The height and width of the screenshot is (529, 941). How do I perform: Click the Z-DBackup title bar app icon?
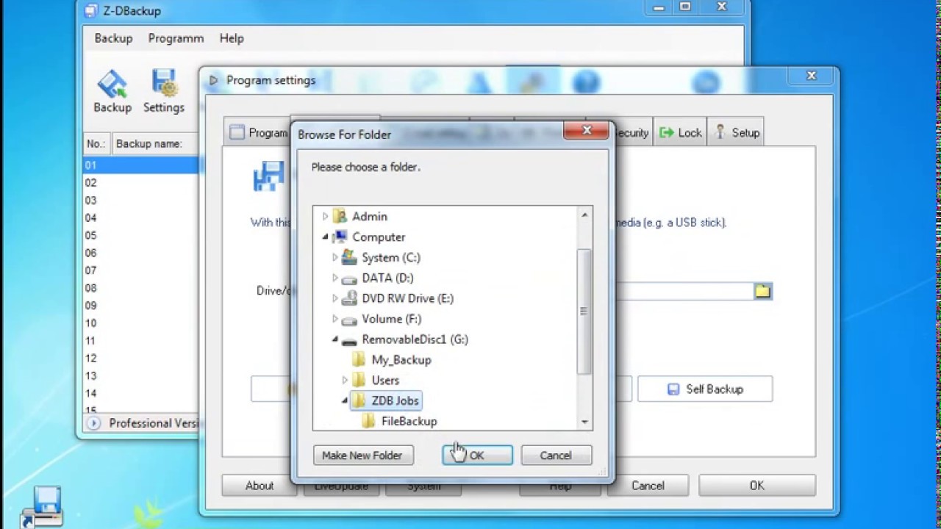point(90,11)
